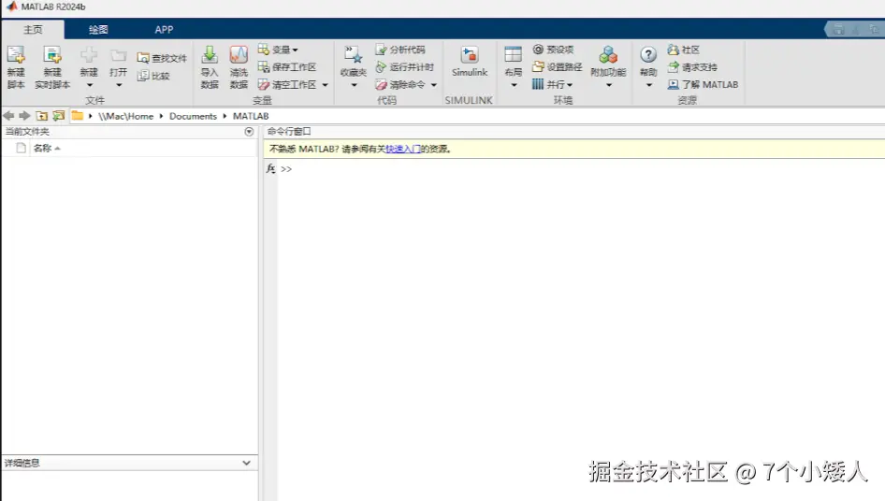The width and height of the screenshot is (885, 501).
Task: Click the 帮助 (Help) question mark icon
Action: pos(648,55)
